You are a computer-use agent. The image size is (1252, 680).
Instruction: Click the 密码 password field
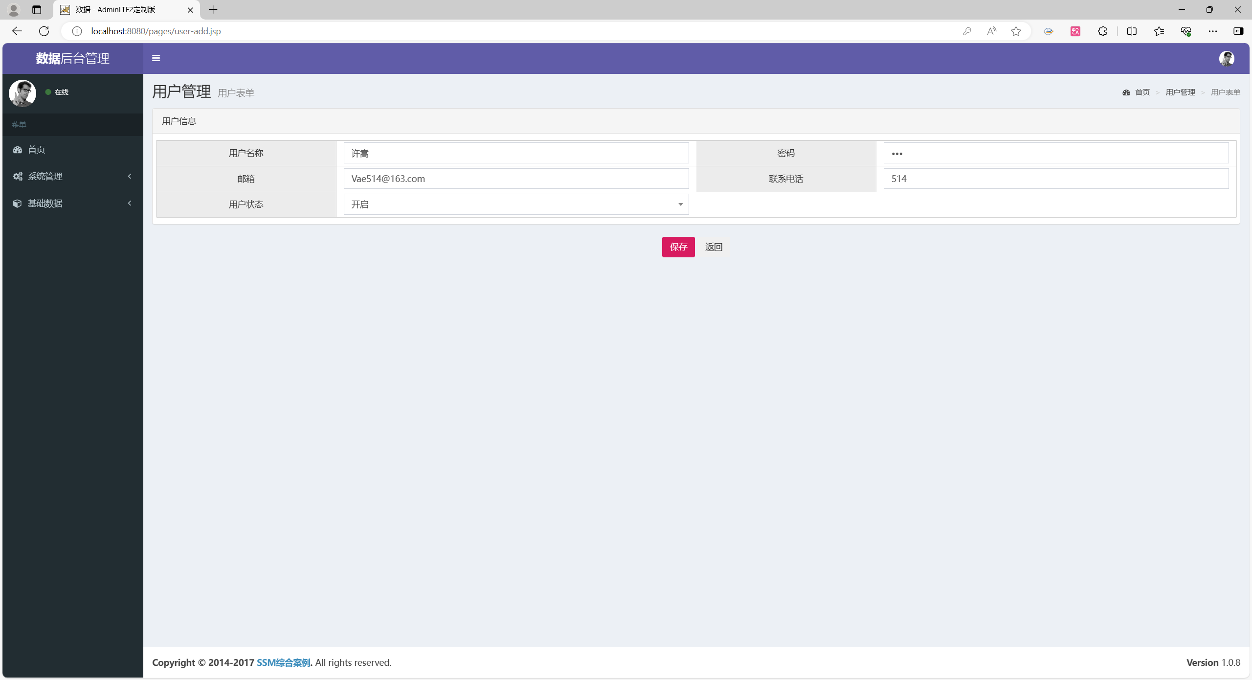(x=1056, y=153)
